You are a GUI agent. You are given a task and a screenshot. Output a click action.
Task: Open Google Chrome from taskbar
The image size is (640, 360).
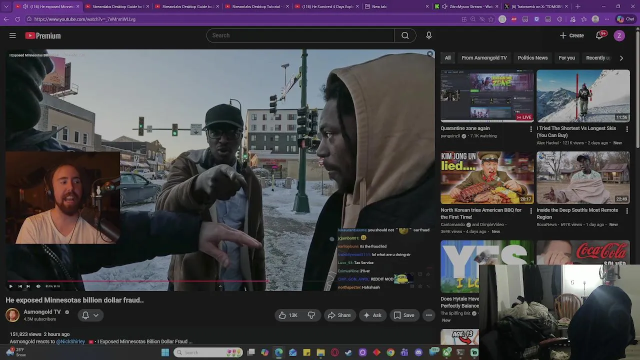click(390, 352)
